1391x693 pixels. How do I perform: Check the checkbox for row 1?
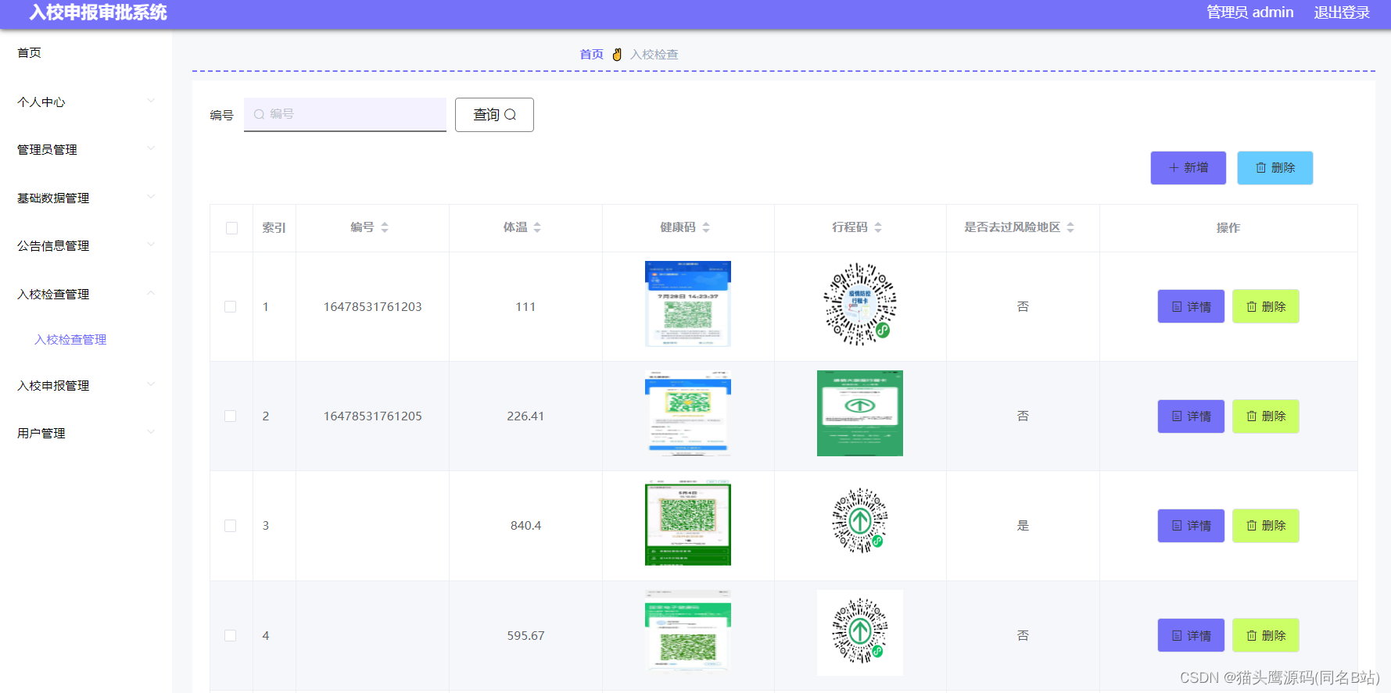tap(230, 306)
